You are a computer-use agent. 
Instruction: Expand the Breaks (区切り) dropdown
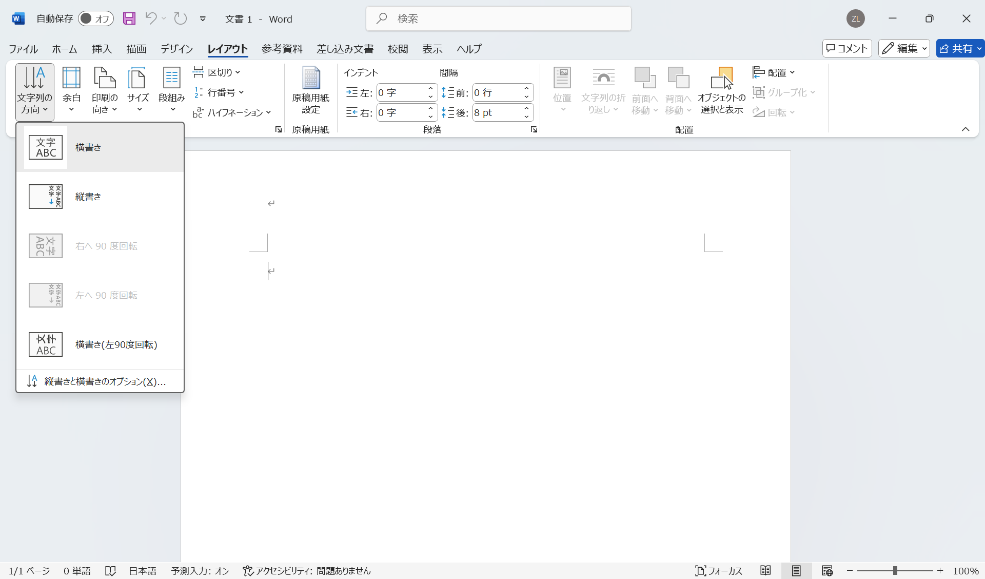pos(217,72)
